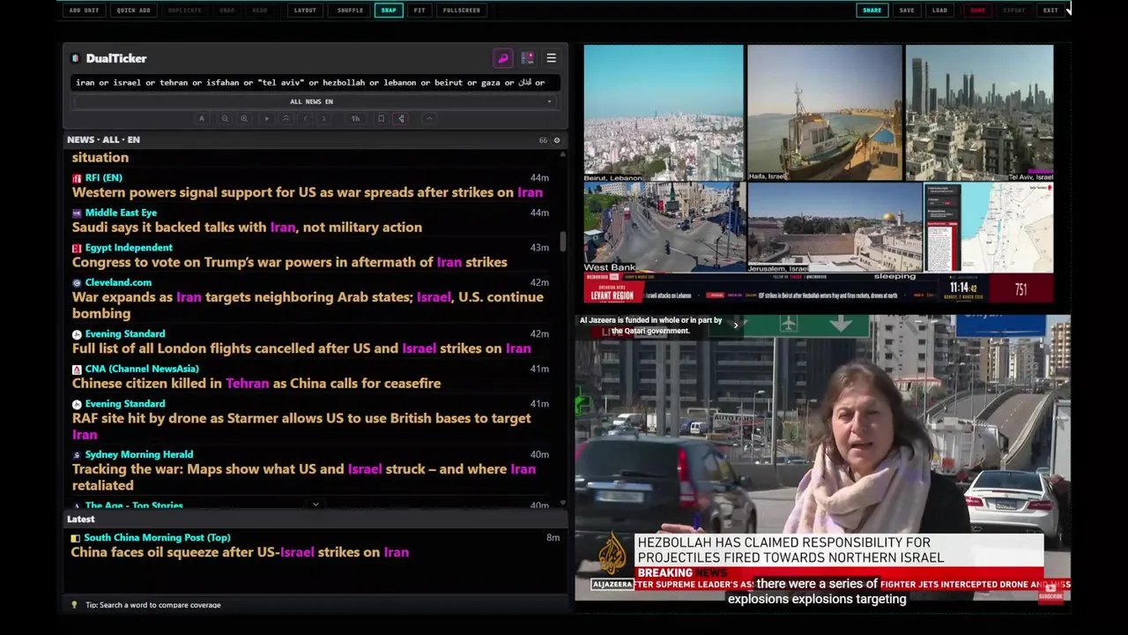The height and width of the screenshot is (635, 1128).
Task: Click the zoom in magnifier icon
Action: pyautogui.click(x=244, y=118)
